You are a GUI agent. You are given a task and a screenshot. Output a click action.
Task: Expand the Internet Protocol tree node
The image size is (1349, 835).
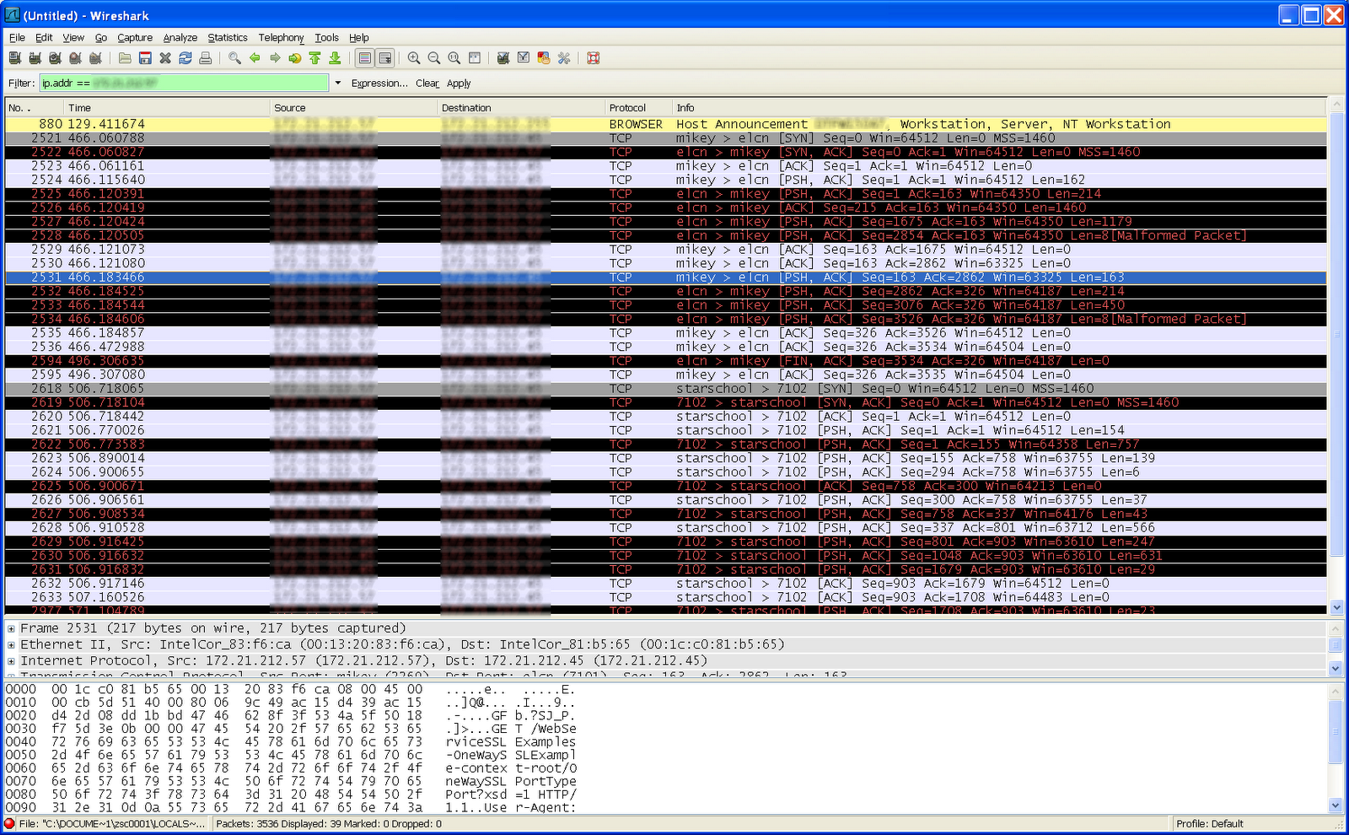tap(11, 661)
